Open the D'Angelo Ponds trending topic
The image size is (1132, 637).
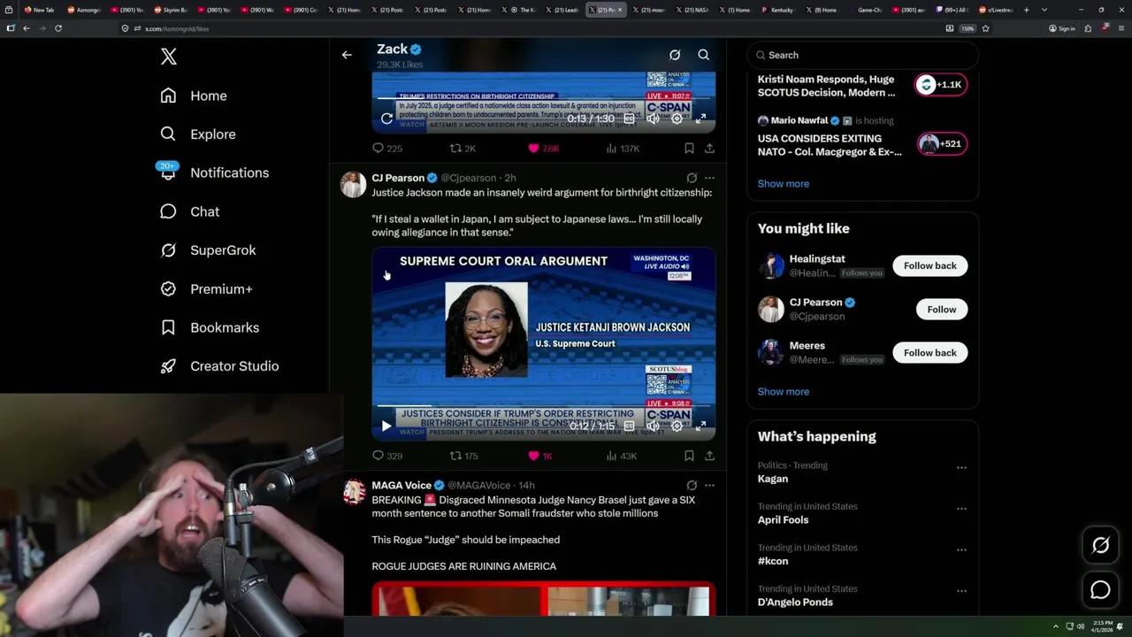tap(795, 602)
